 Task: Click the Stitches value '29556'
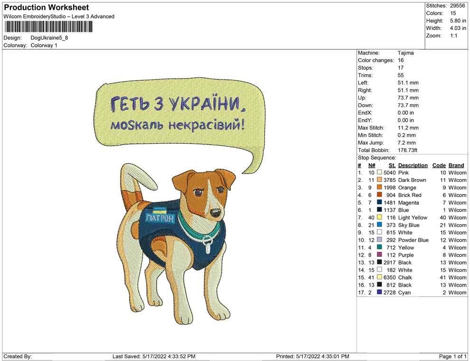point(457,6)
